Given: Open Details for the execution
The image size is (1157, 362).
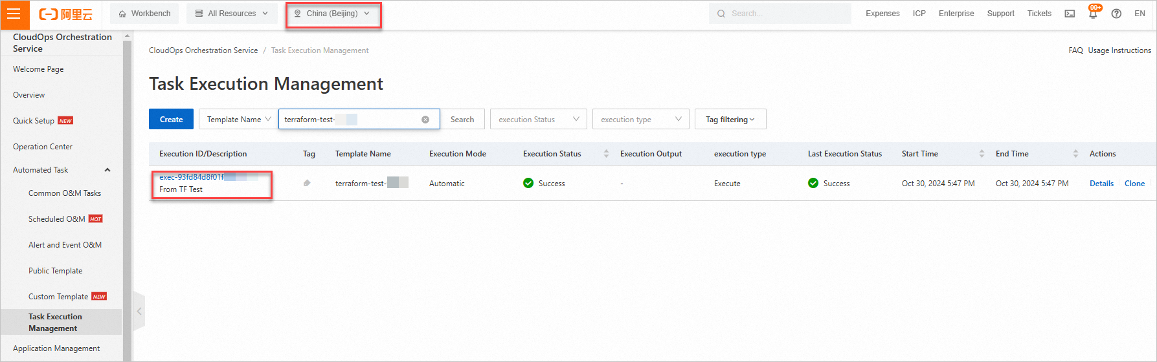Looking at the screenshot, I should (1101, 184).
